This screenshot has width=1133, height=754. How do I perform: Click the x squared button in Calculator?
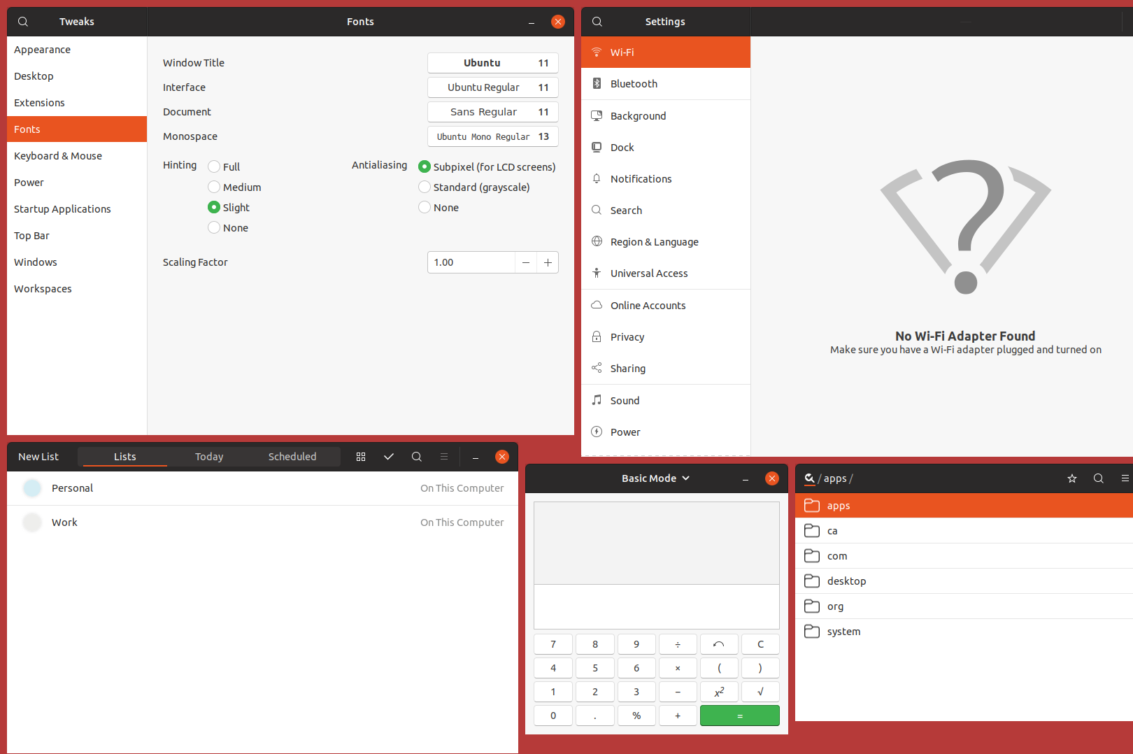(719, 692)
